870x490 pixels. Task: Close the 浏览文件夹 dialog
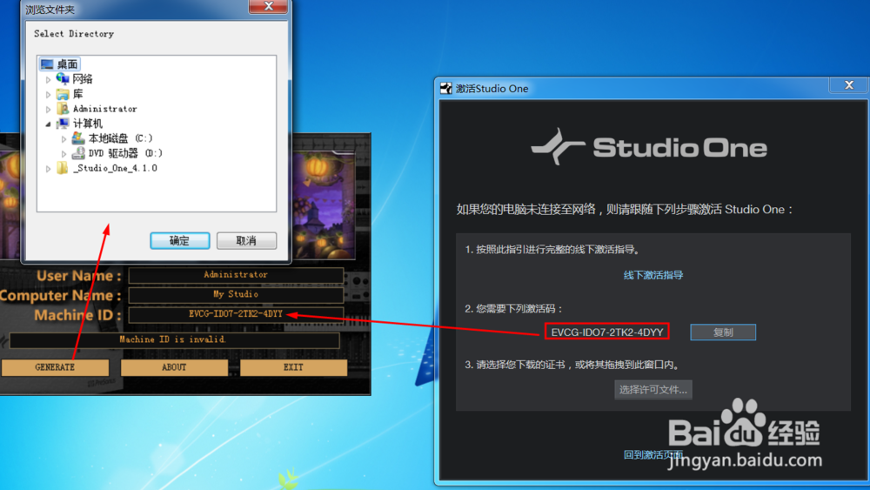coord(269,6)
